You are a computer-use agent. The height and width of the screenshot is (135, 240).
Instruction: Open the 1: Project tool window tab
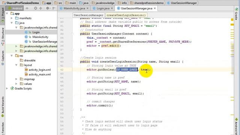point(3,15)
